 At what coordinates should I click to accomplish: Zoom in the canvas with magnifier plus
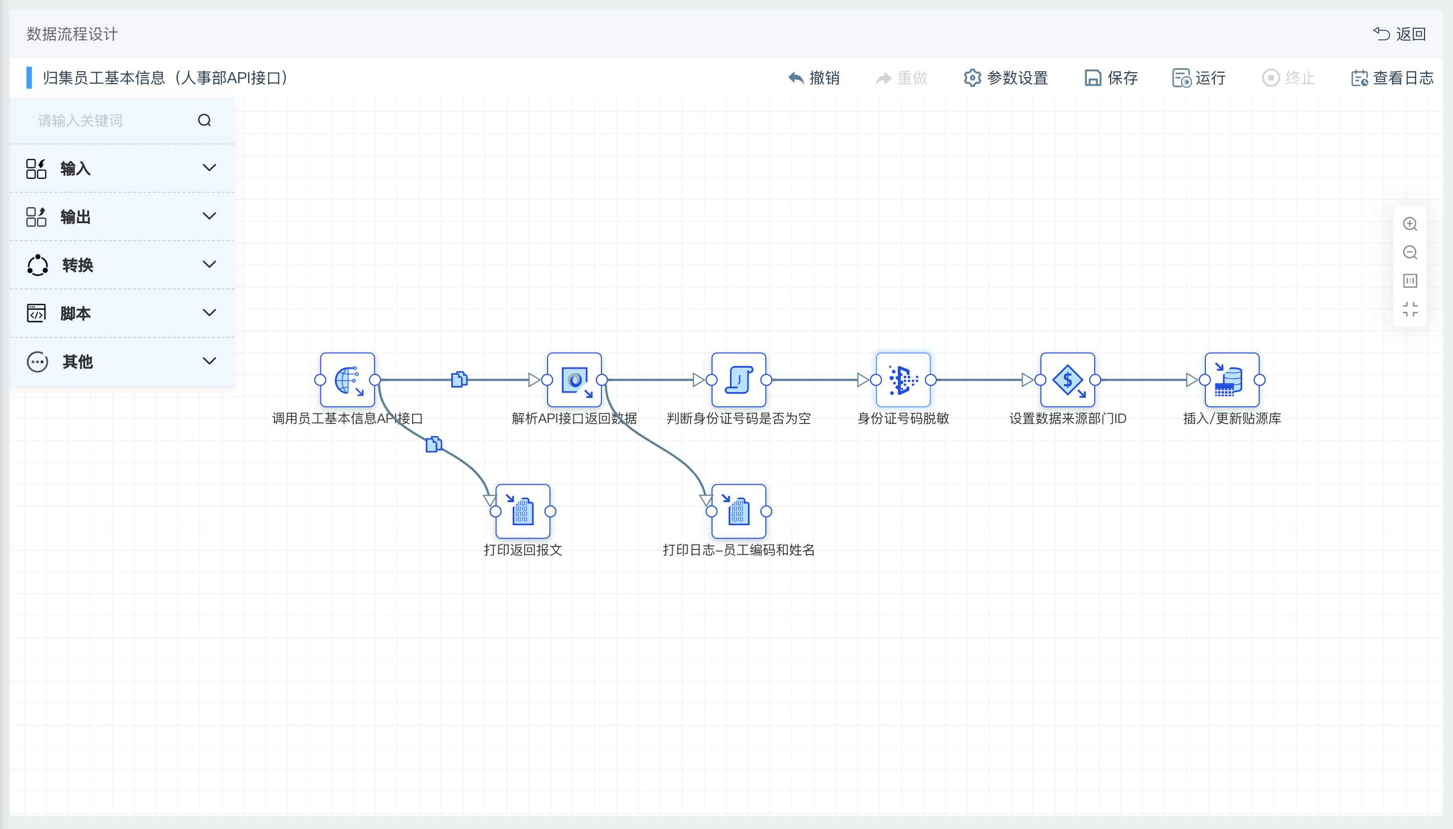tap(1410, 224)
